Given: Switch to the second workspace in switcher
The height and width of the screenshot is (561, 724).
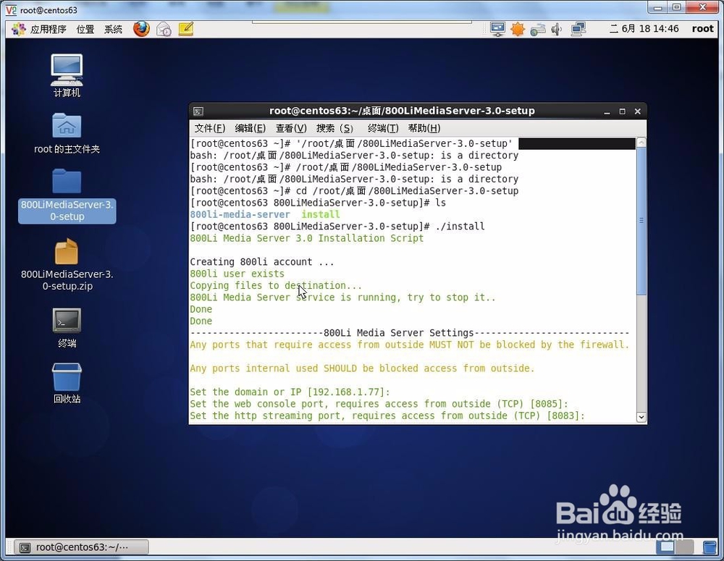Looking at the screenshot, I should point(685,547).
